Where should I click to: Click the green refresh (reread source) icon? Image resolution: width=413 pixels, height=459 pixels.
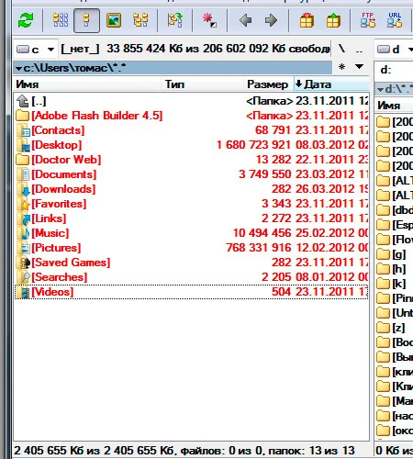(x=26, y=21)
